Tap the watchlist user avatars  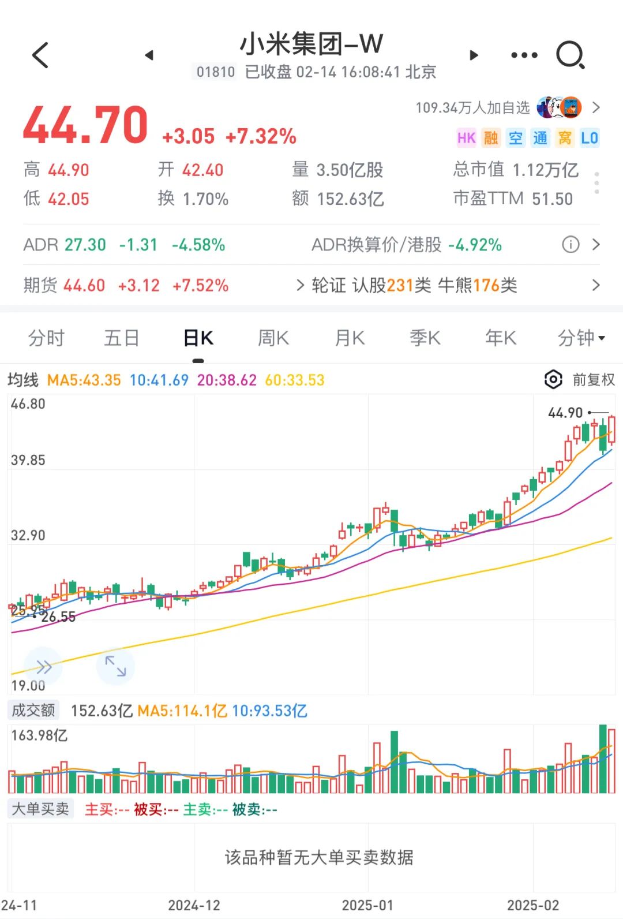(x=559, y=107)
